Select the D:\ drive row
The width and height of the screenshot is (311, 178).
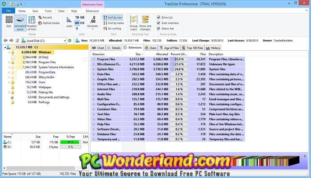(x=45, y=147)
